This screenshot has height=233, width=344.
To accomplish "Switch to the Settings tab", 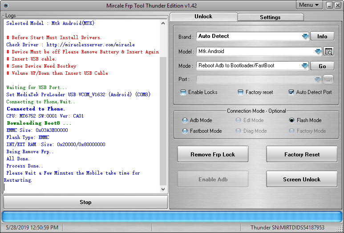I will pyautogui.click(x=270, y=17).
